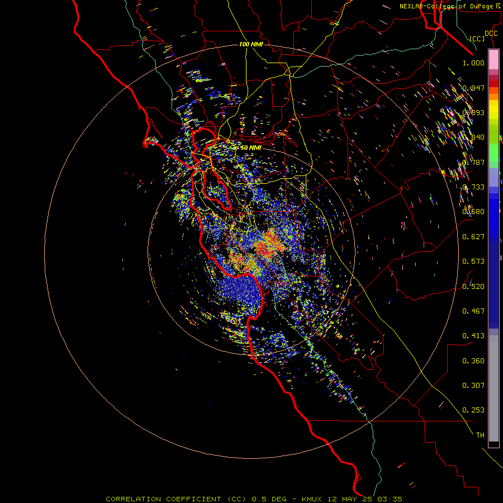Select the 0.893 scale value
Image resolution: width=503 pixels, height=503 pixels.
(x=473, y=112)
